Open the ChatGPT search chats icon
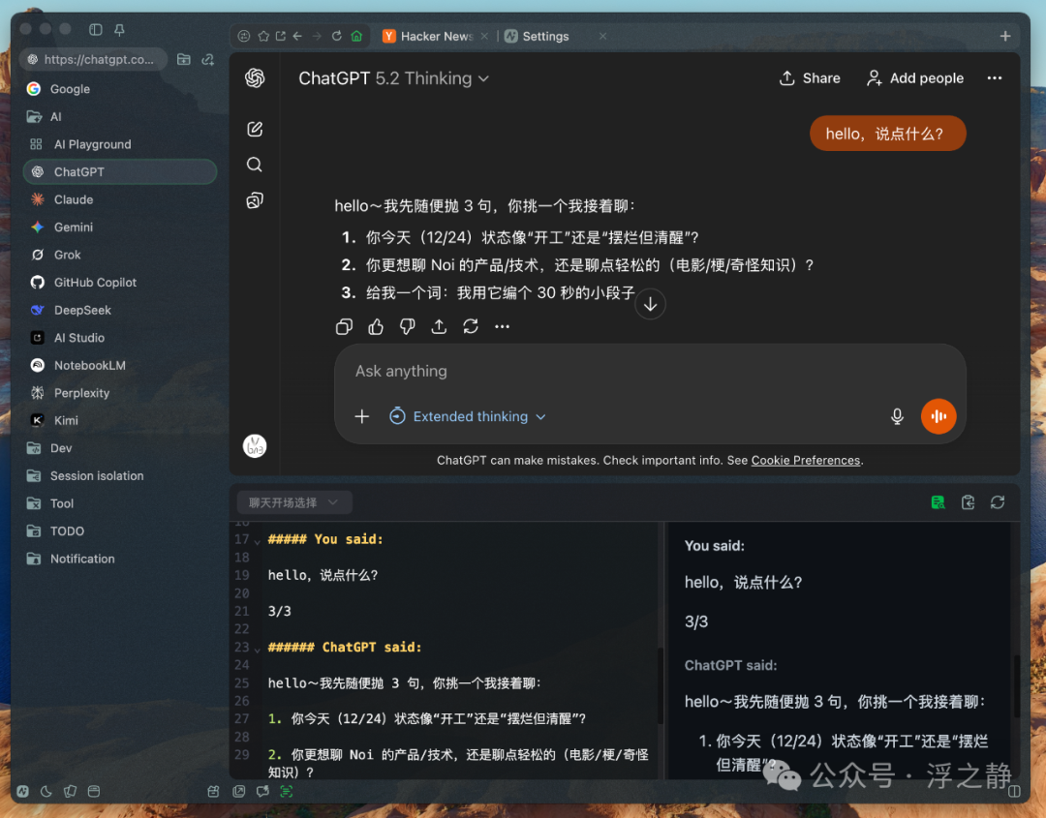This screenshot has height=818, width=1046. pos(255,165)
